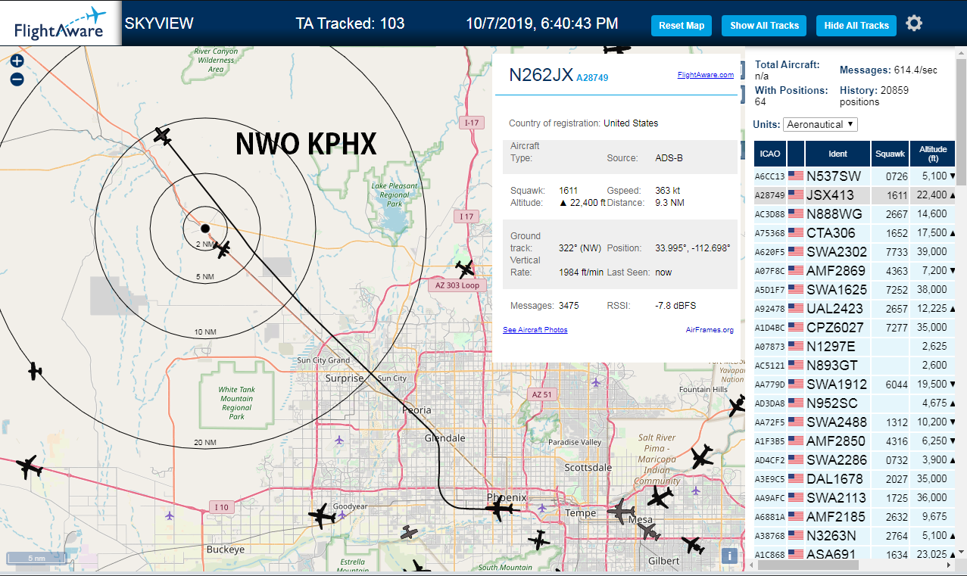Click the sidebar scroll-up arrow
967x576 pixels.
pyautogui.click(x=962, y=52)
